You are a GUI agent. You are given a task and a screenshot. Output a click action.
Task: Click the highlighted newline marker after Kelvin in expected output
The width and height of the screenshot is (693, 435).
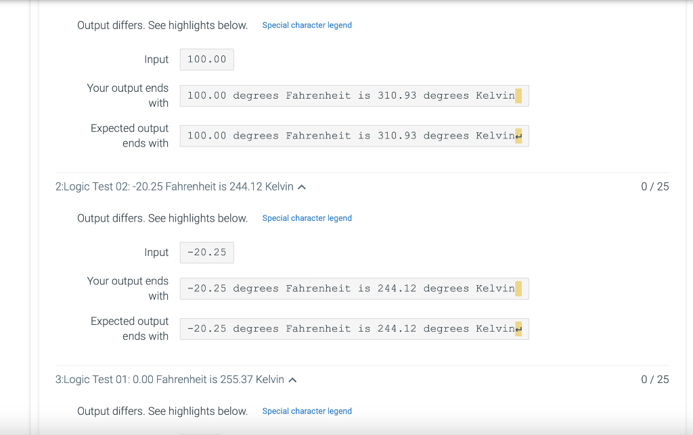[519, 136]
